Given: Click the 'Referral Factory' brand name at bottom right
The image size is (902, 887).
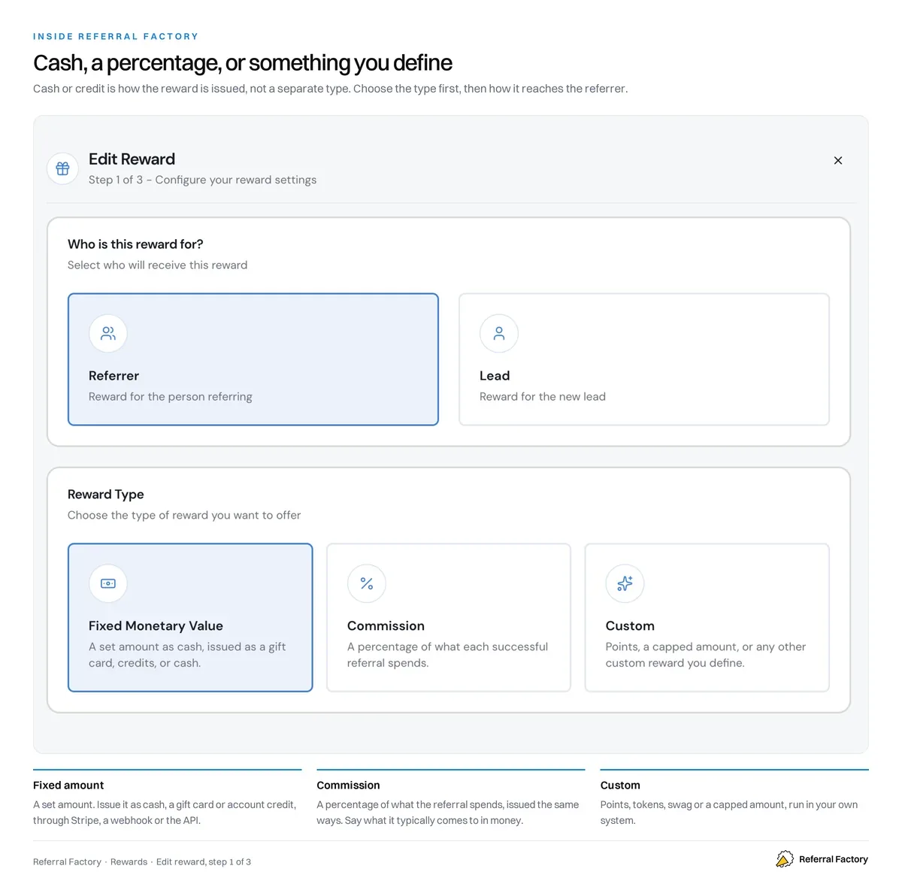Looking at the screenshot, I should tap(834, 859).
